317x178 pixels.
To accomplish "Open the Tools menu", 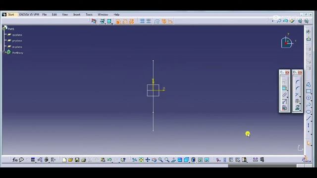I will [89, 14].
